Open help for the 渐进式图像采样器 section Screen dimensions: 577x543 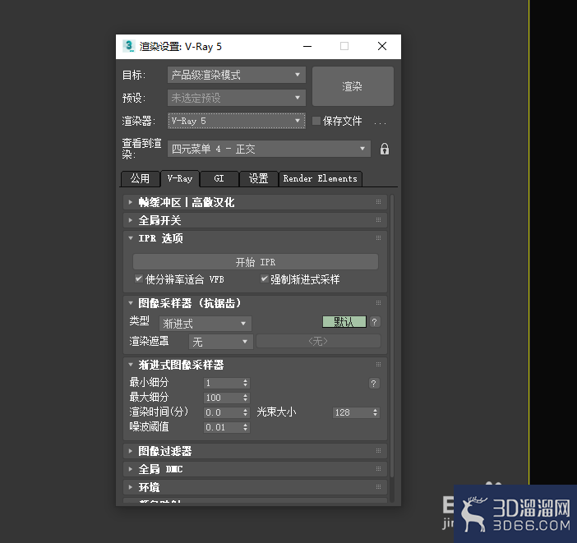pyautogui.click(x=373, y=384)
